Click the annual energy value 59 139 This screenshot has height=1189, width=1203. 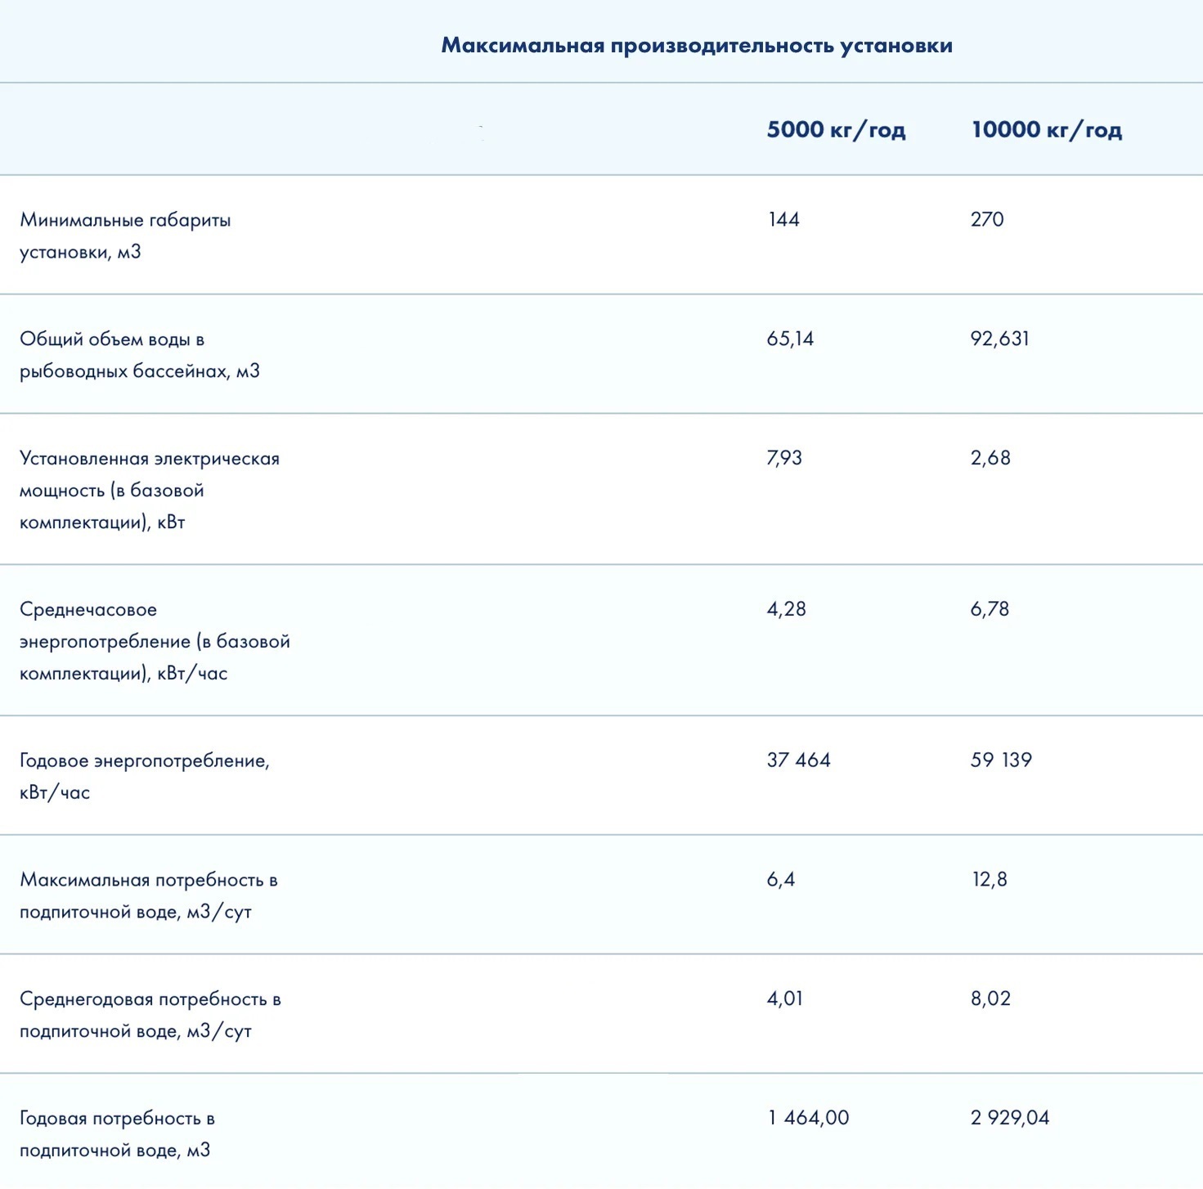tap(1001, 761)
